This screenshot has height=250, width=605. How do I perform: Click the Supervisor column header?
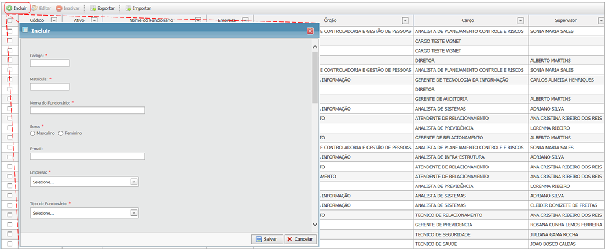pyautogui.click(x=560, y=20)
